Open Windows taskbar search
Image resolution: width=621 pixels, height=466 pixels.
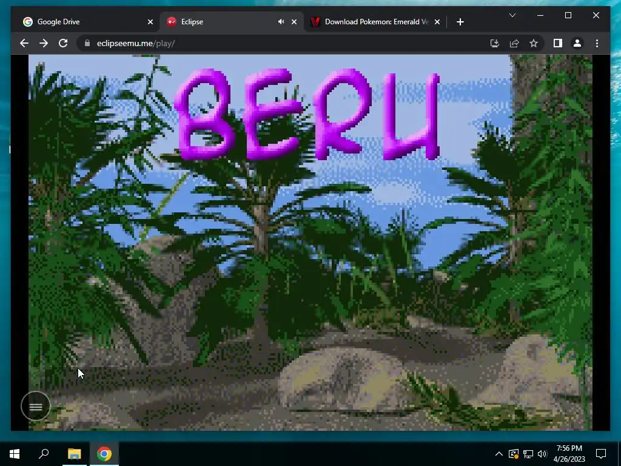pyautogui.click(x=44, y=454)
